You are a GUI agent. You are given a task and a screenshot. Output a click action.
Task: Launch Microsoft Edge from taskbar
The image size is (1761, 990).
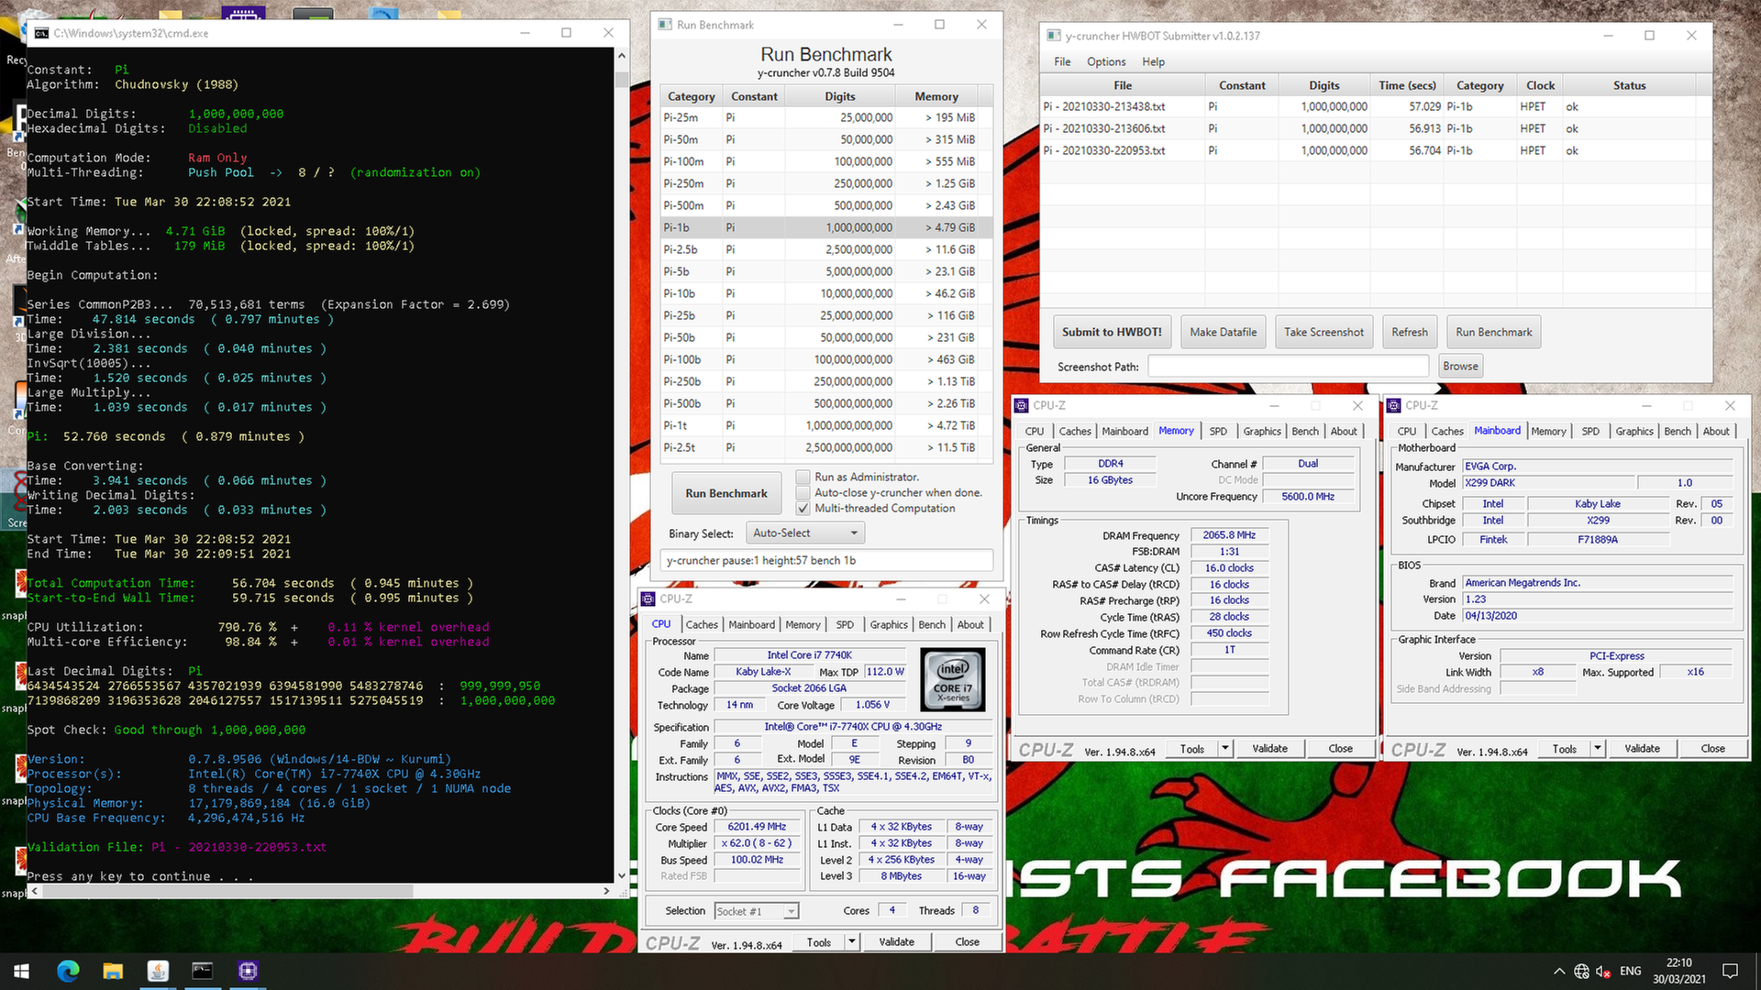[68, 971]
